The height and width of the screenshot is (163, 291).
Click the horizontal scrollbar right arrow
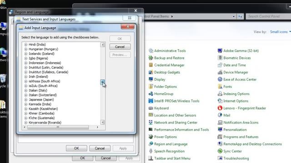pos(97,127)
